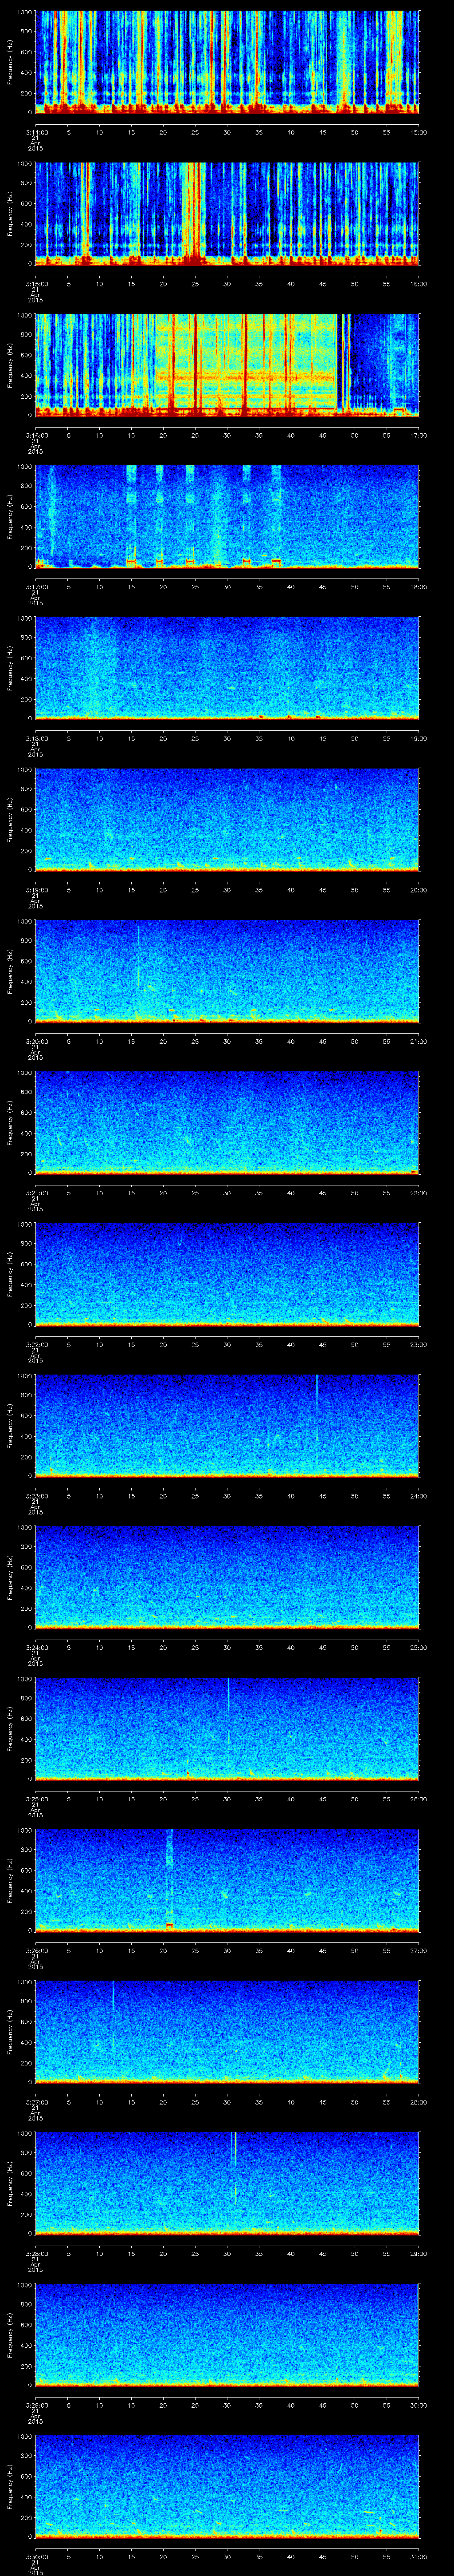
Task: Click the 16:00 end time label
Action: point(419,284)
